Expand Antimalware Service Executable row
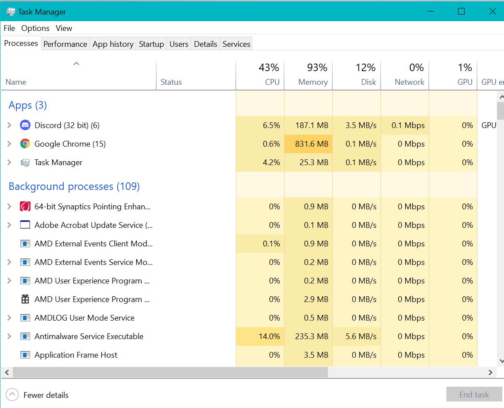 point(9,336)
